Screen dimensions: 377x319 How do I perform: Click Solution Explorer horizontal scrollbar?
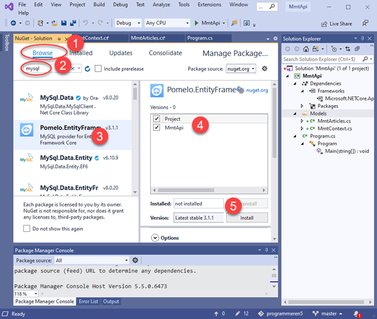pos(327,302)
